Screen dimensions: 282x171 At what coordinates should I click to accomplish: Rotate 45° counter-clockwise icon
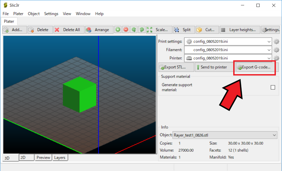coord(134,30)
